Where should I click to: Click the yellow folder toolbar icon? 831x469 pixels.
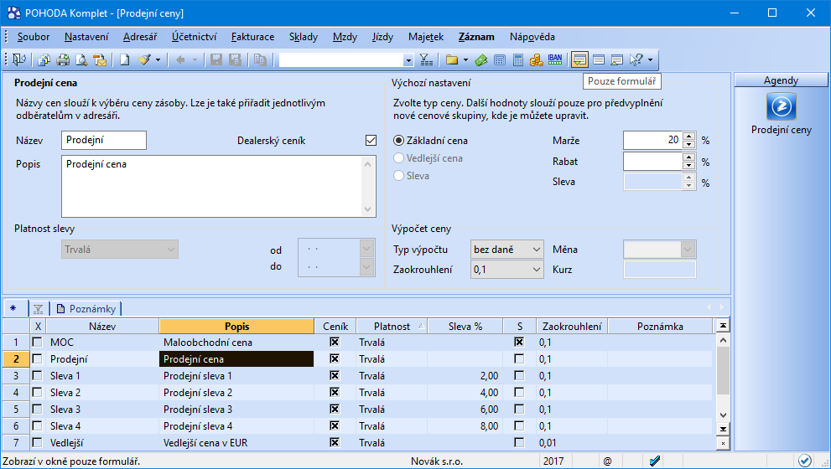click(x=451, y=59)
